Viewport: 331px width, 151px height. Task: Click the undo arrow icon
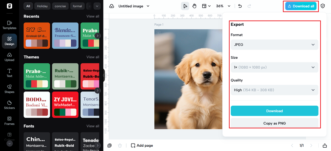click(x=240, y=6)
